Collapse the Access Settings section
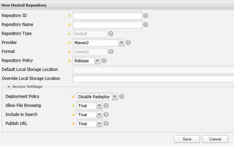 [x=9, y=86]
